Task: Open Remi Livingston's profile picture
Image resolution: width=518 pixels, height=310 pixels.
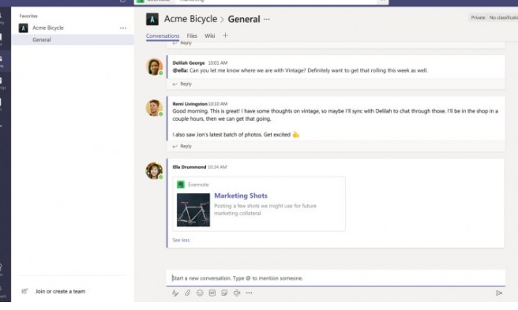Action: click(x=154, y=108)
